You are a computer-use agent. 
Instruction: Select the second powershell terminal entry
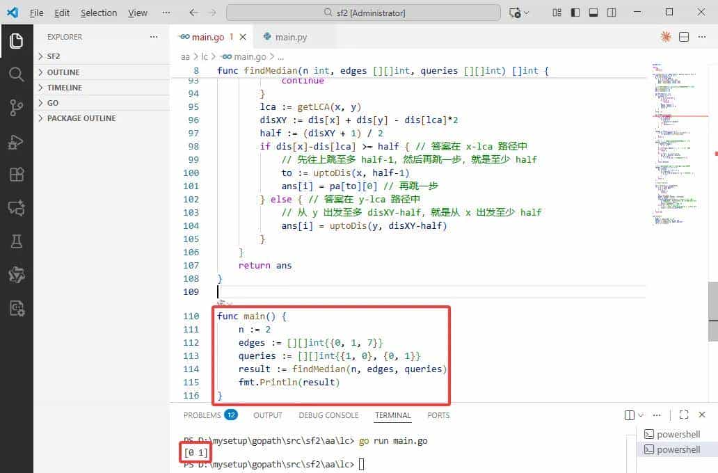(x=678, y=449)
